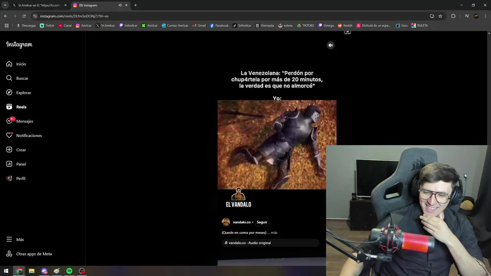Open apps grid in bookmarks bar
This screenshot has height=276, width=491.
[x=7, y=26]
